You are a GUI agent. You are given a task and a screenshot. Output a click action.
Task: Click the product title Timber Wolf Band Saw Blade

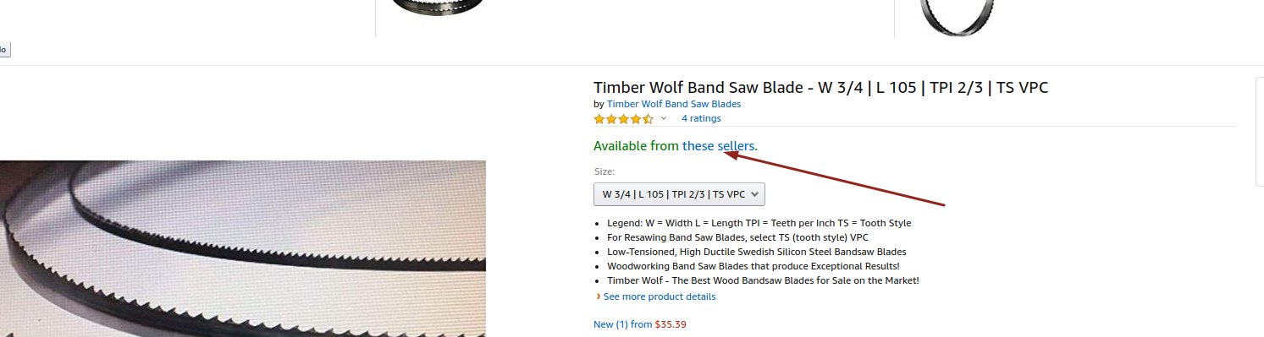tap(821, 87)
